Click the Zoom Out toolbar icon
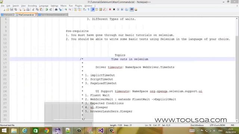This screenshot has width=239, height=134. [x=70, y=10]
